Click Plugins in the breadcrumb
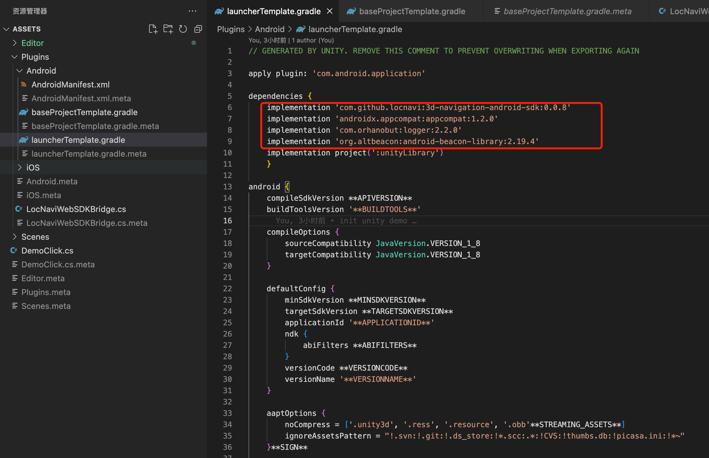The height and width of the screenshot is (458, 709). pos(231,29)
